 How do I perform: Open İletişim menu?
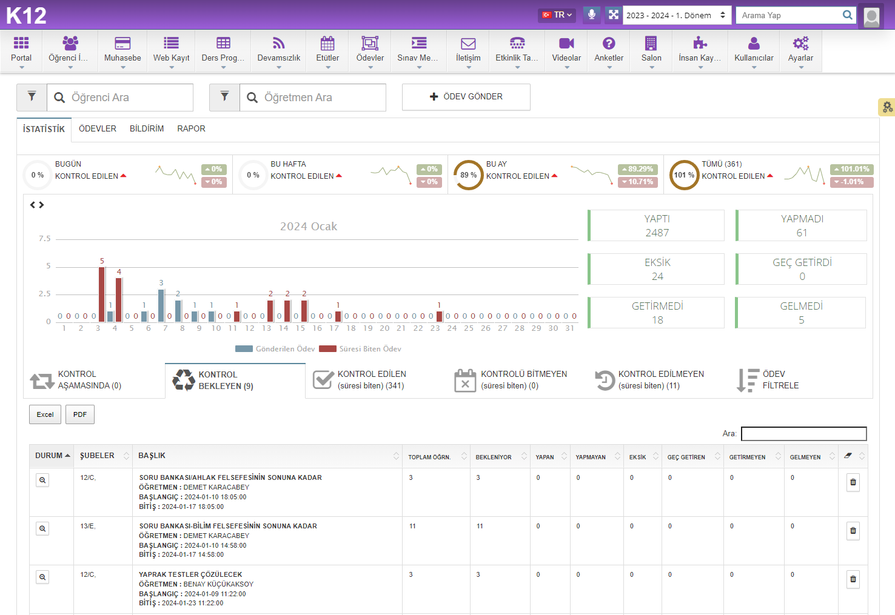tap(468, 50)
